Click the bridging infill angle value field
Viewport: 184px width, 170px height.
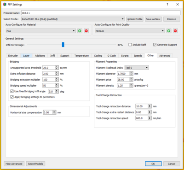pos(52,91)
